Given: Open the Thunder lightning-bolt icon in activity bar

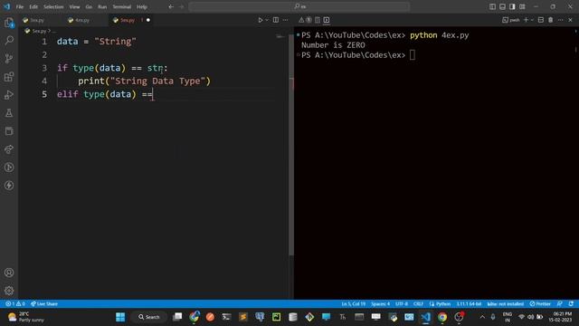Looking at the screenshot, I should point(9,186).
